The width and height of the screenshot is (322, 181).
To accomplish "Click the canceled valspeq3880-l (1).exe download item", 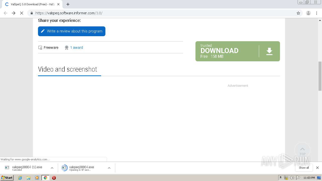I will coord(27,168).
